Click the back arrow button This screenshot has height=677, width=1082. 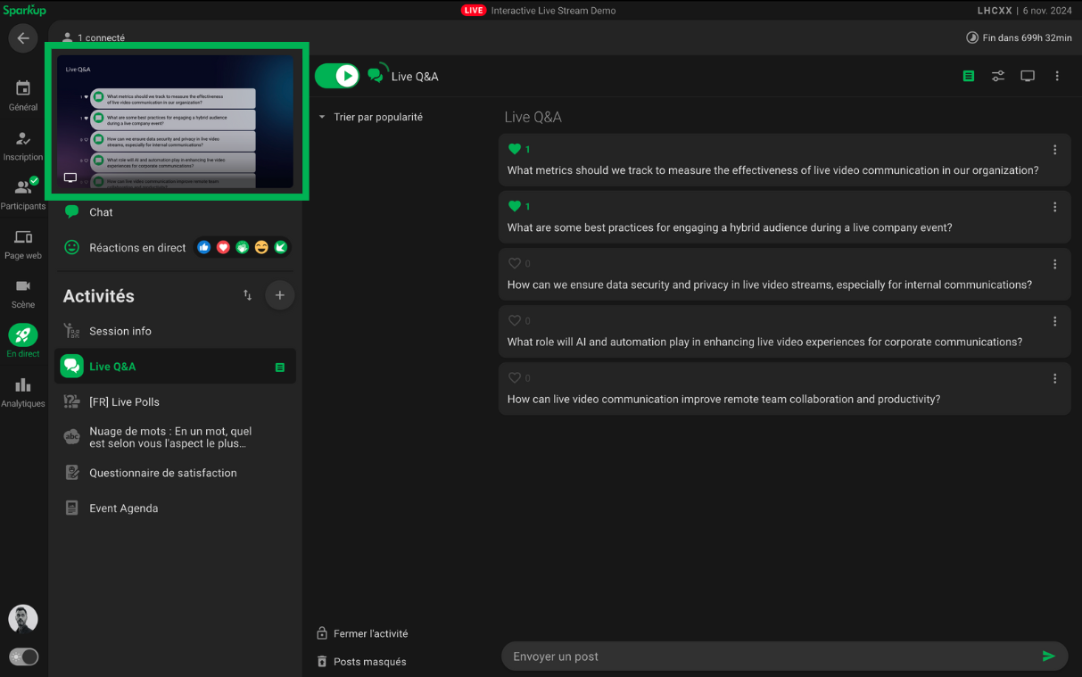click(x=23, y=38)
